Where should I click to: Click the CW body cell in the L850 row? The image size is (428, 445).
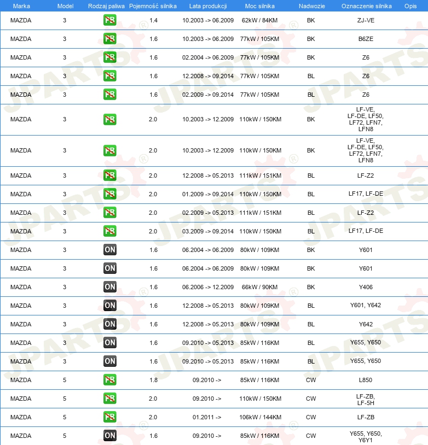tap(311, 380)
